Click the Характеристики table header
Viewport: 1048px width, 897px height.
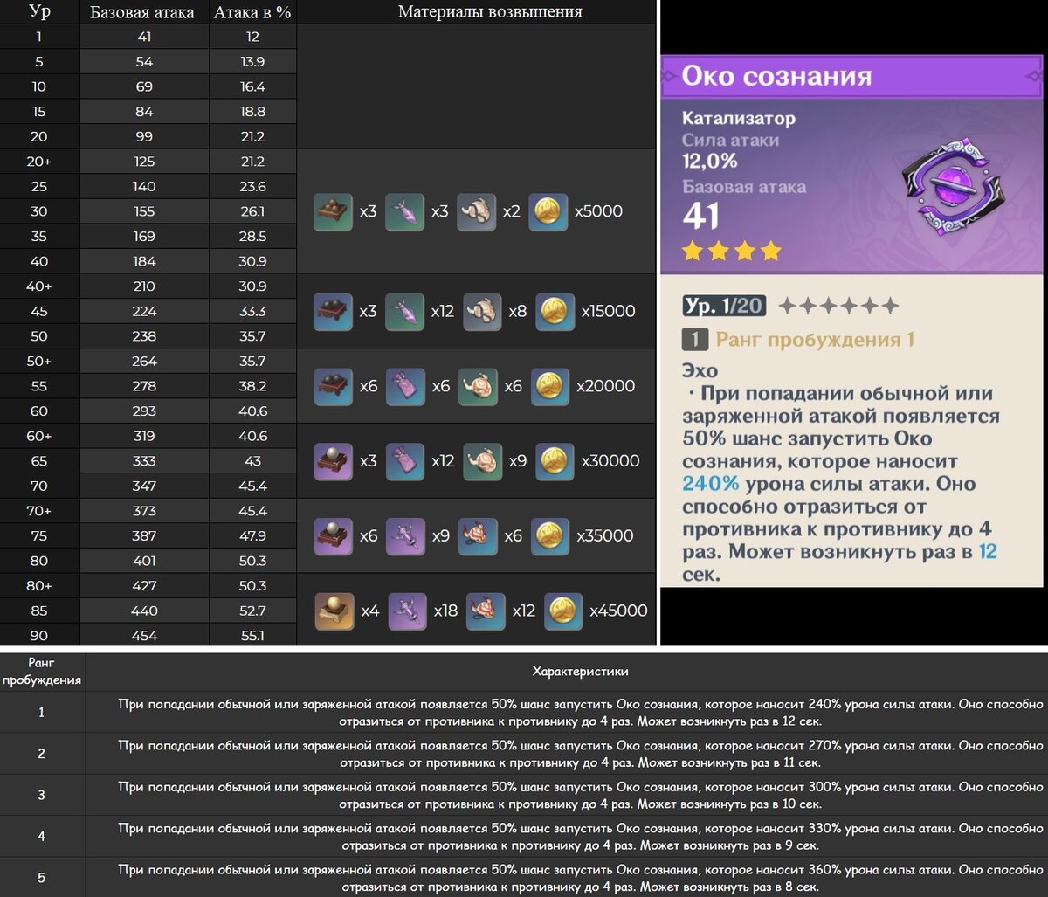pos(580,672)
